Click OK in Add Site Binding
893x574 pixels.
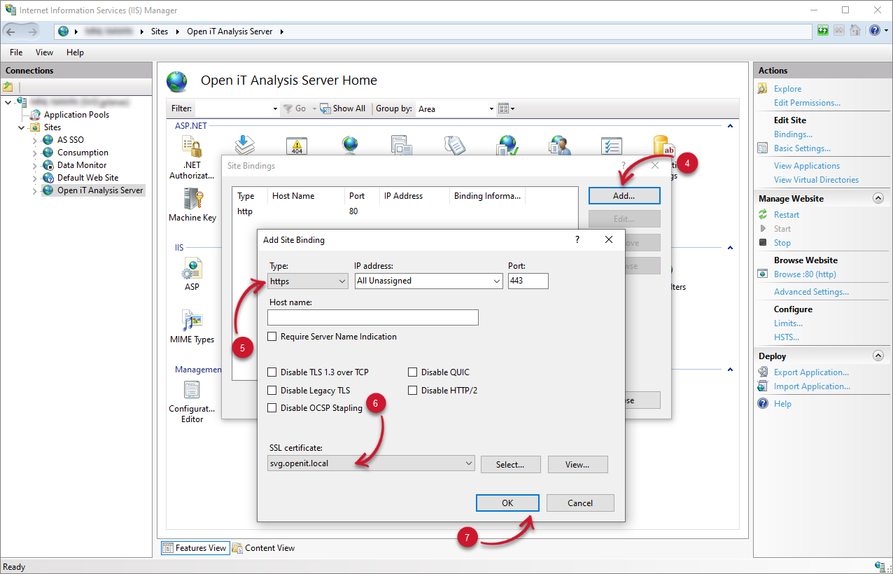507,503
